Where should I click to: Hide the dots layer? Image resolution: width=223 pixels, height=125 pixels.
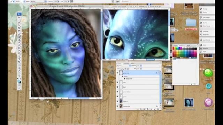click(118, 82)
